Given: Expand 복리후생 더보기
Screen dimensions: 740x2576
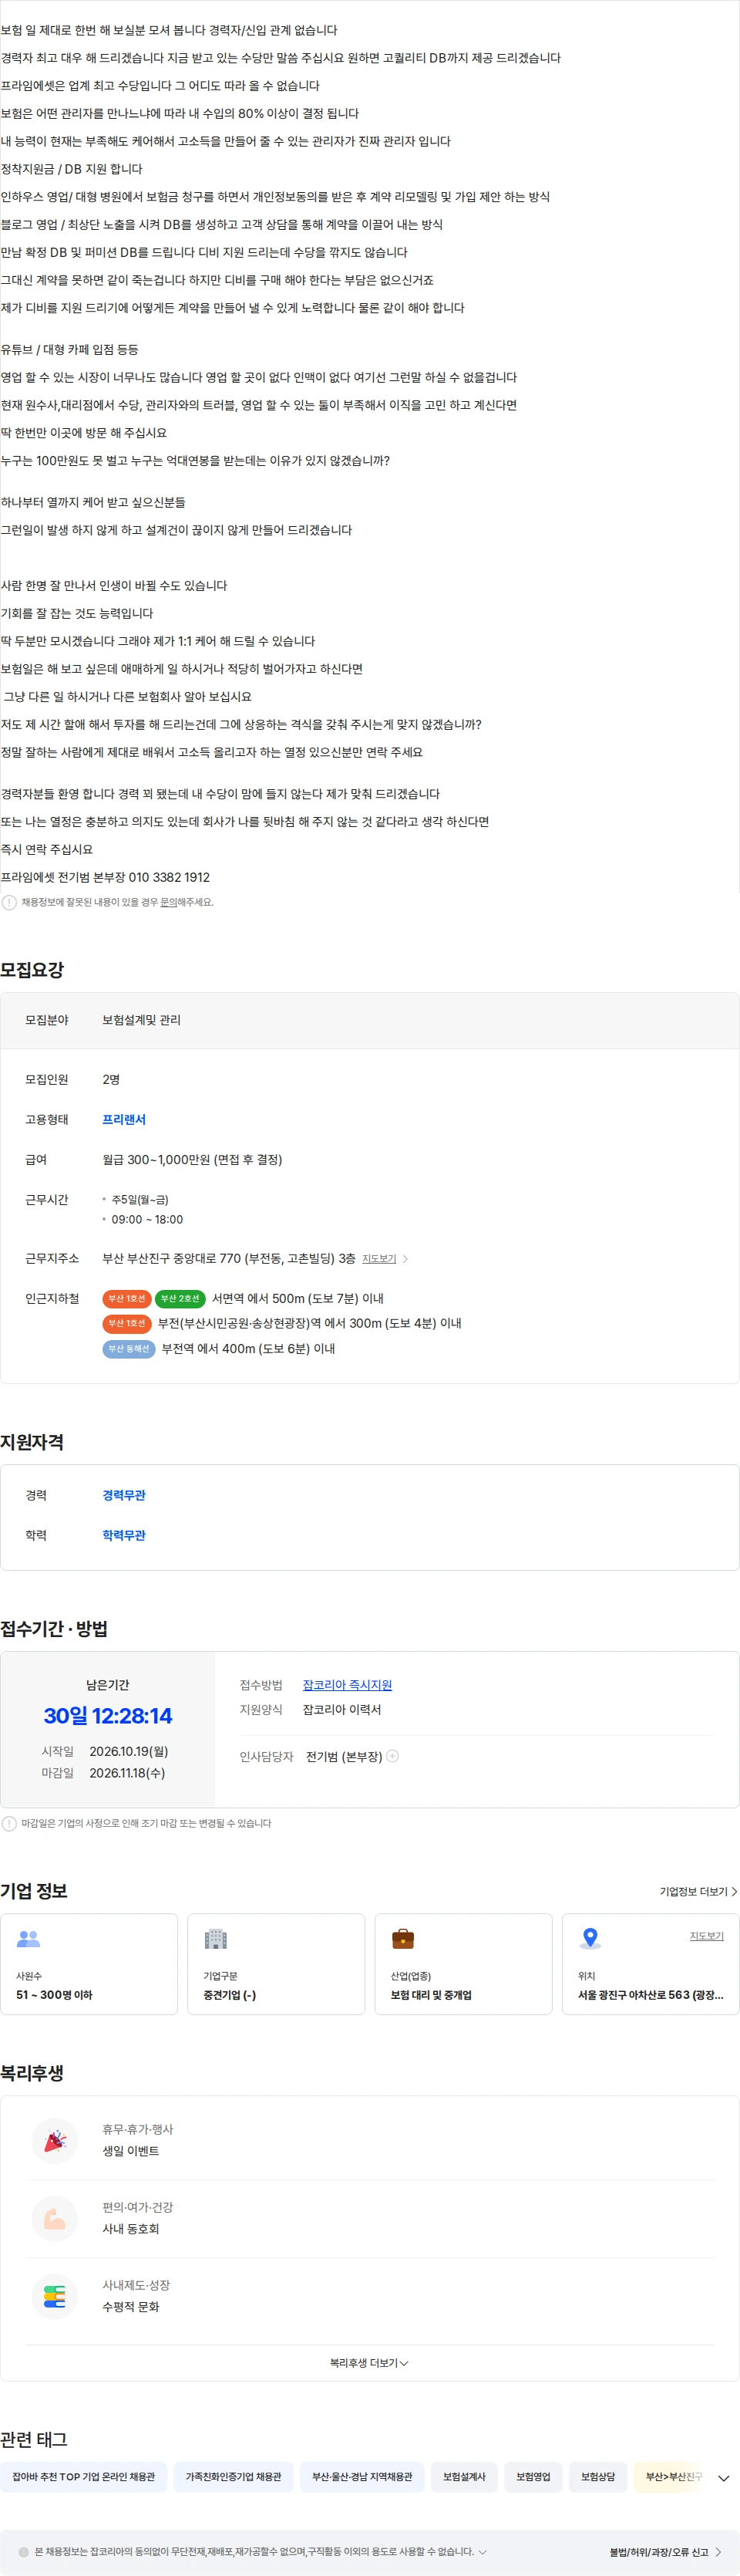Looking at the screenshot, I should click(369, 2363).
